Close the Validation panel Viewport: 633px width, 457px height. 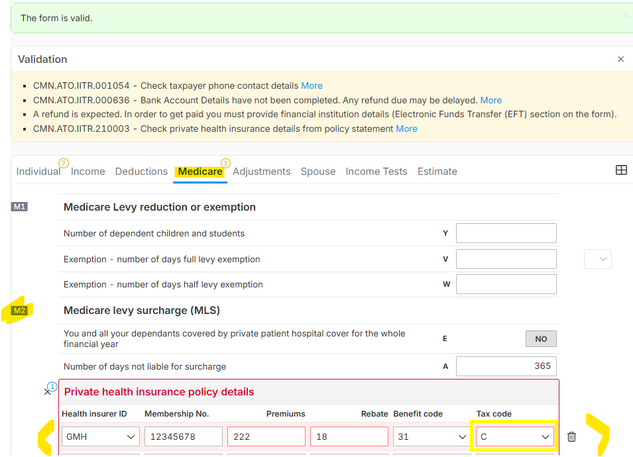pyautogui.click(x=620, y=60)
